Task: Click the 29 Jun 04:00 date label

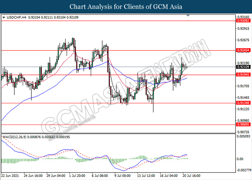Action: [56, 176]
